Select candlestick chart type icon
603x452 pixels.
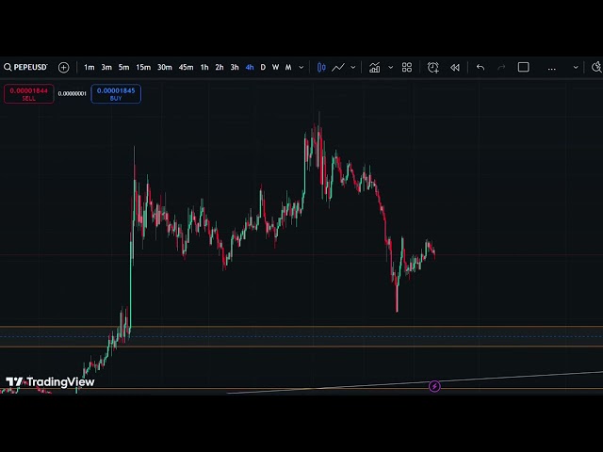(321, 67)
